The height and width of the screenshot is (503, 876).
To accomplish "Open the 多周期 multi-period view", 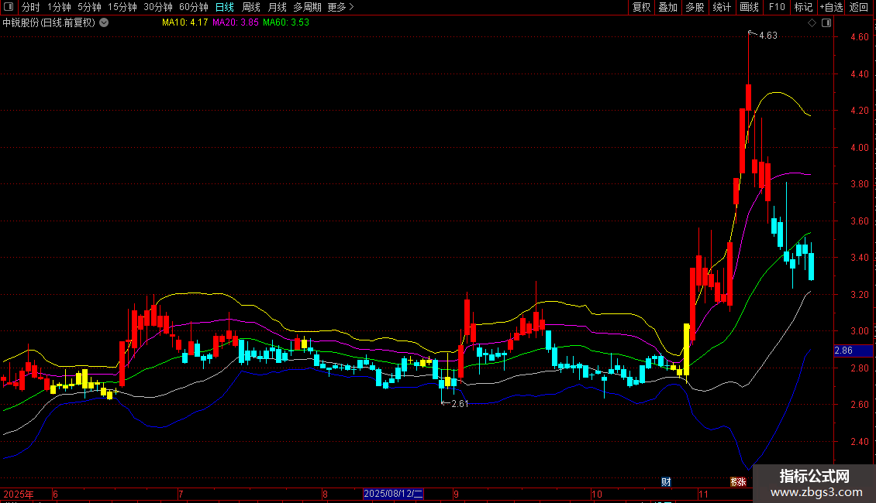I will click(x=307, y=7).
